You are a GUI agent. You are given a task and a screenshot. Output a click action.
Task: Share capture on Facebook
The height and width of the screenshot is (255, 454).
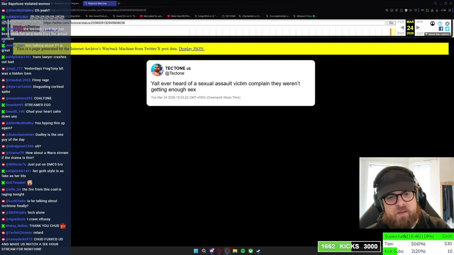pos(441,29)
